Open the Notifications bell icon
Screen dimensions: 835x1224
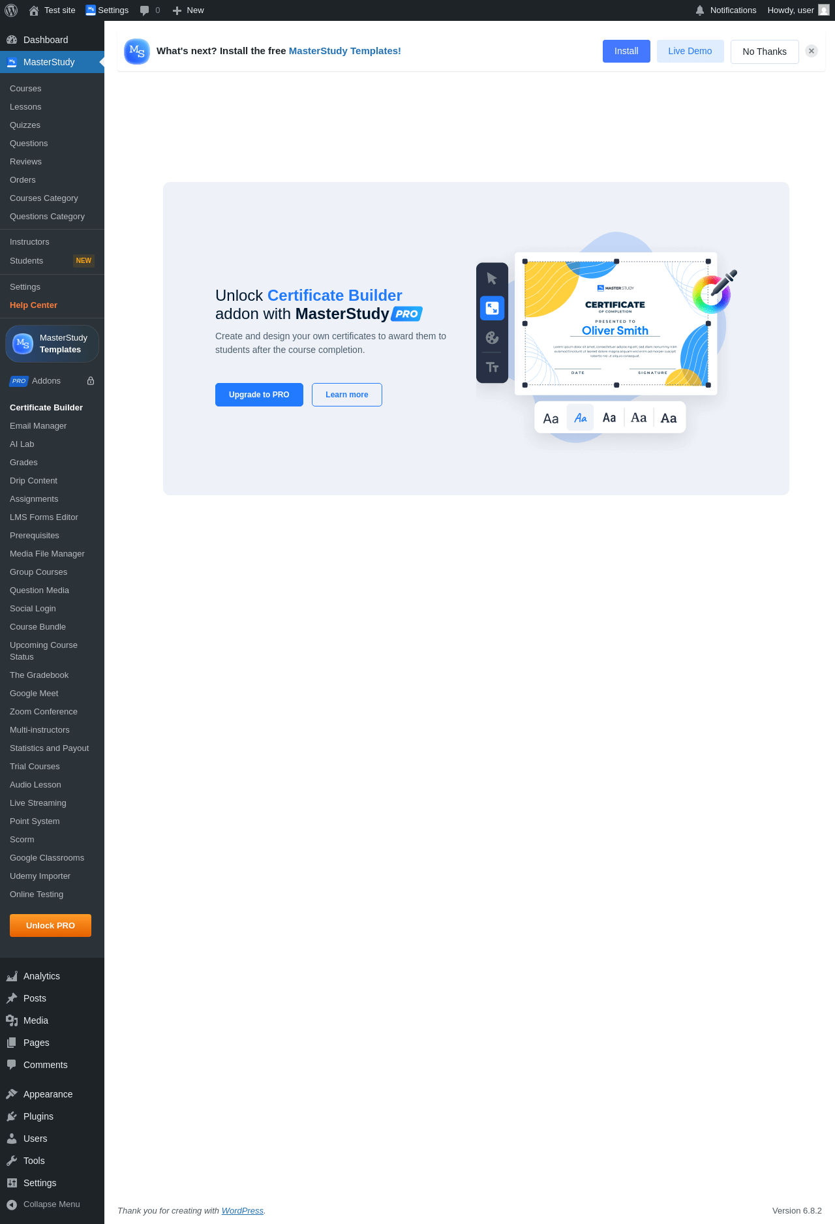coord(700,10)
